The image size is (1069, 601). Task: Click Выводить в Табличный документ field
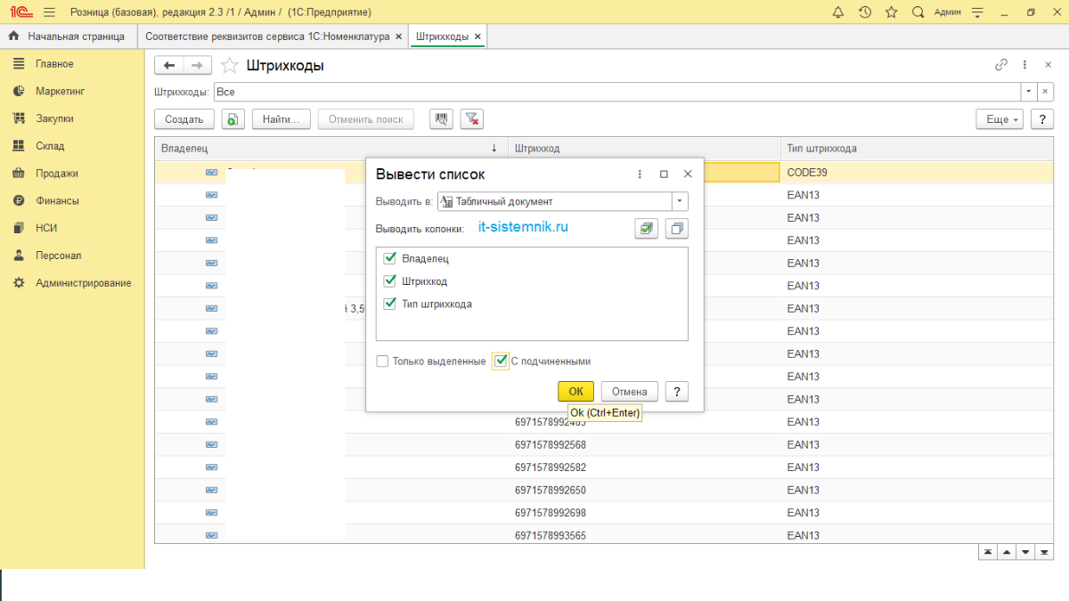click(555, 202)
